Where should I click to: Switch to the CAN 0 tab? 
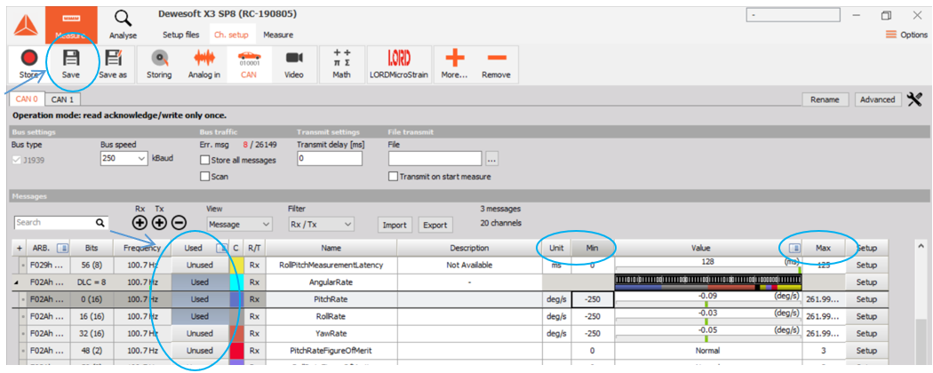click(28, 99)
